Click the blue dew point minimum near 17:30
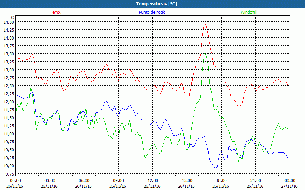The image size is (305, 190). [215, 168]
